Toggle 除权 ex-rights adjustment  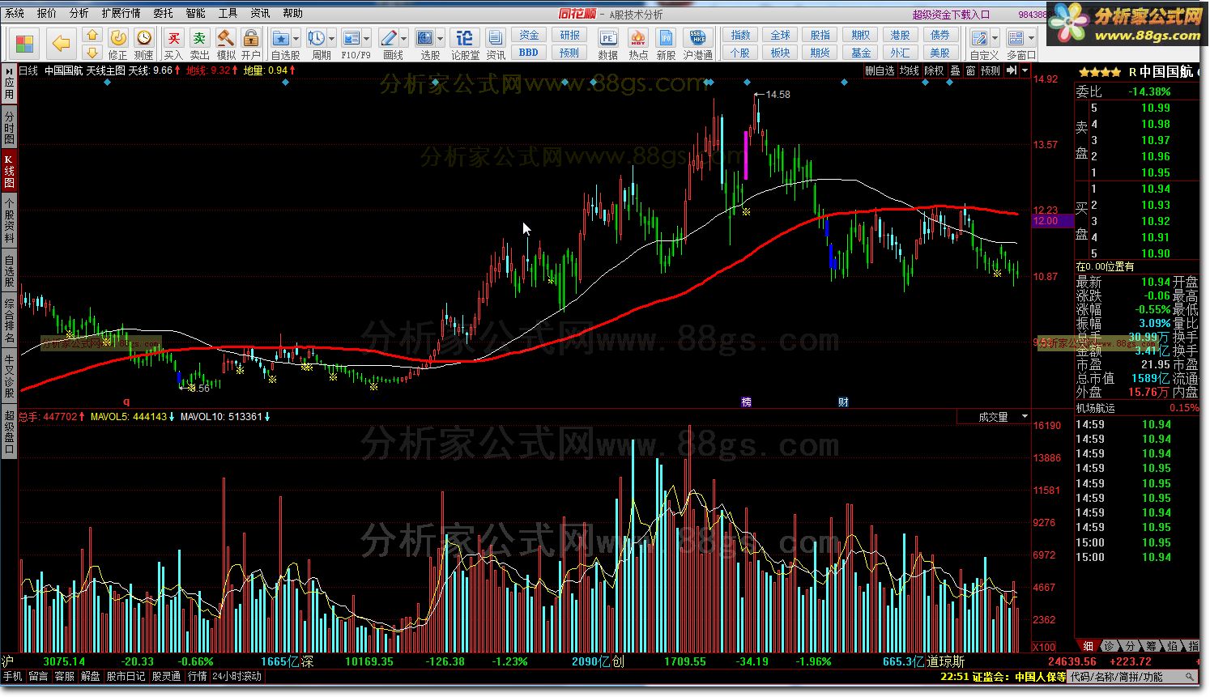click(934, 70)
